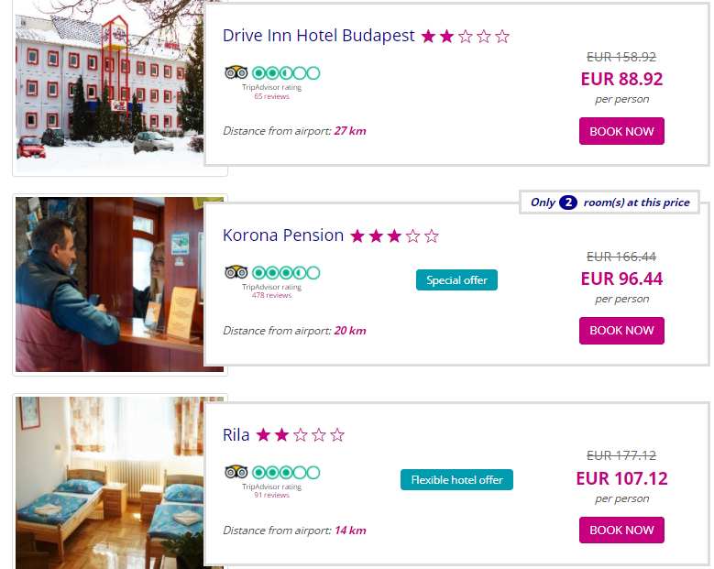Open the Rila hotel name link

point(236,435)
